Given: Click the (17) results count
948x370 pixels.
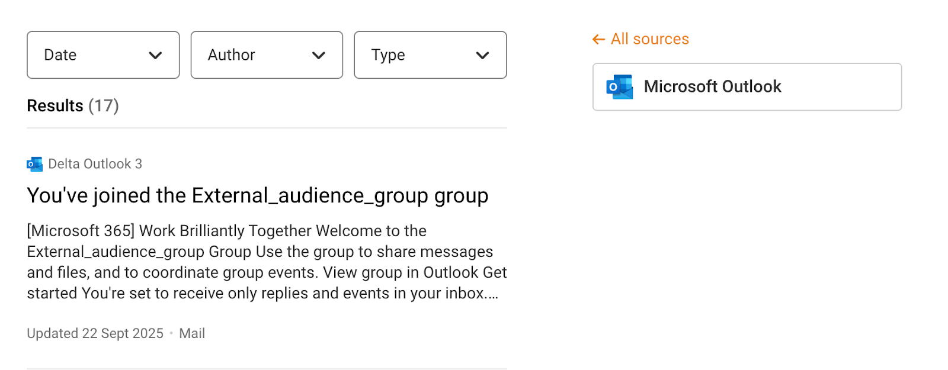Looking at the screenshot, I should [x=104, y=106].
